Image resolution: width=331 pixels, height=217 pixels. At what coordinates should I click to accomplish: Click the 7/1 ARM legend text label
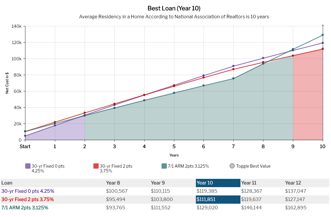pos(188,166)
